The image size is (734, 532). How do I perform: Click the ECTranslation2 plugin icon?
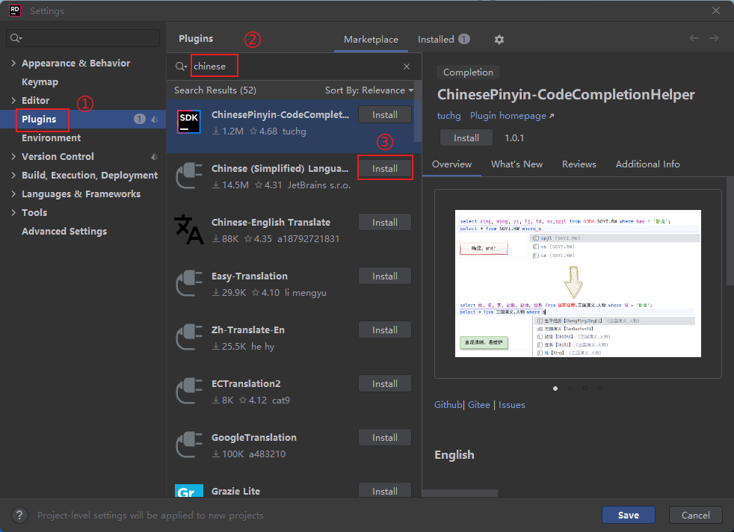pos(189,392)
